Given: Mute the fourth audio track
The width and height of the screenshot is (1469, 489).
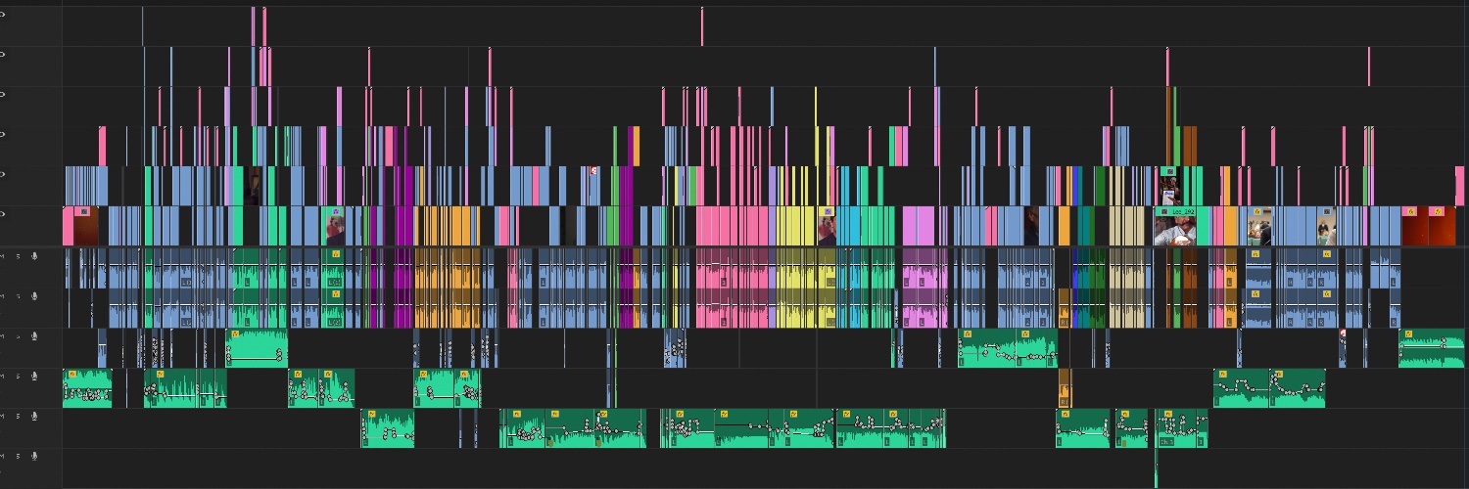Looking at the screenshot, I should click(3, 377).
